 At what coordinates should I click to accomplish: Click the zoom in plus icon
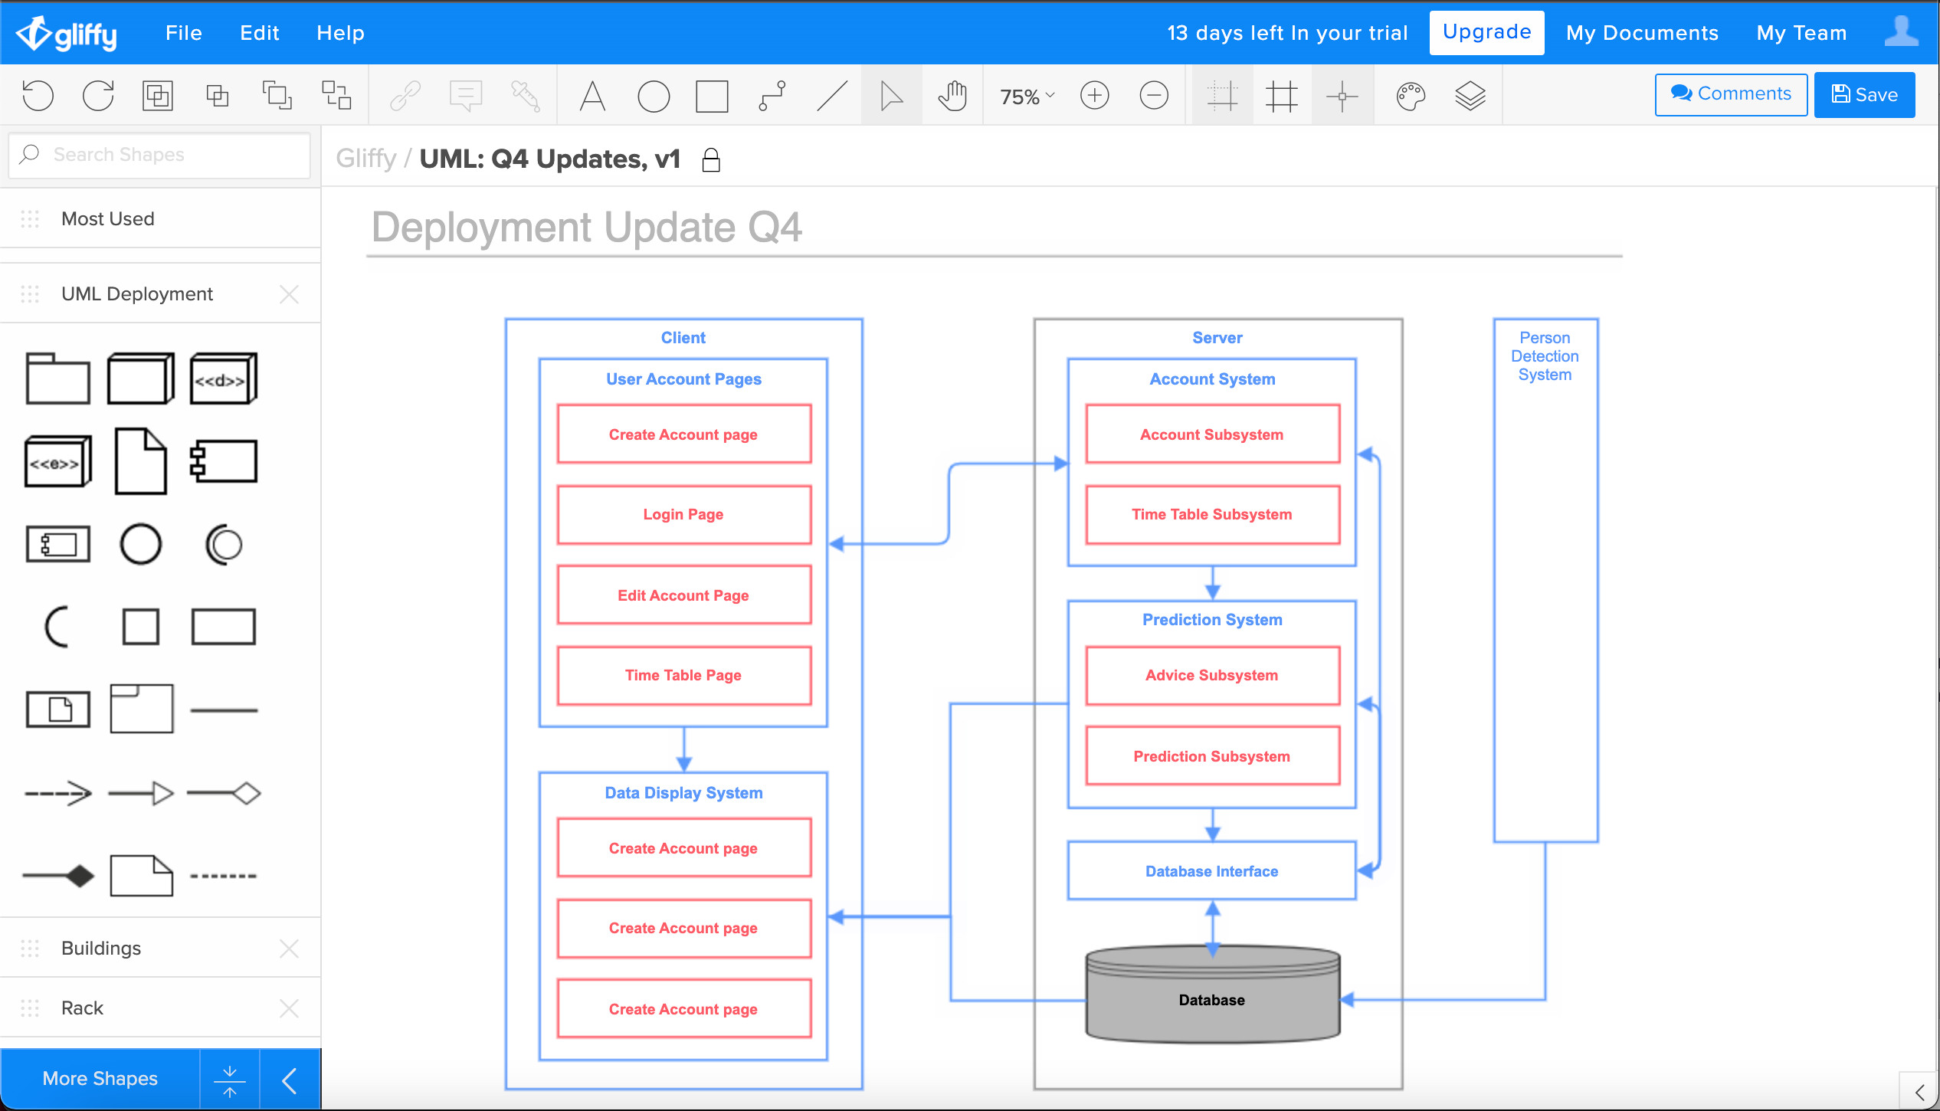point(1094,96)
